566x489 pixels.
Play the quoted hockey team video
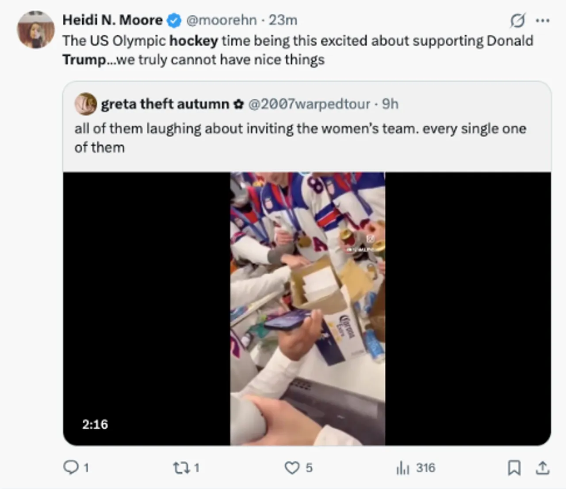[x=307, y=309]
